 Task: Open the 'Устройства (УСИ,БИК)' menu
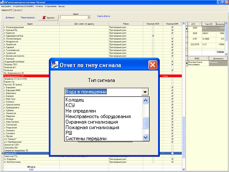pos(23,6)
